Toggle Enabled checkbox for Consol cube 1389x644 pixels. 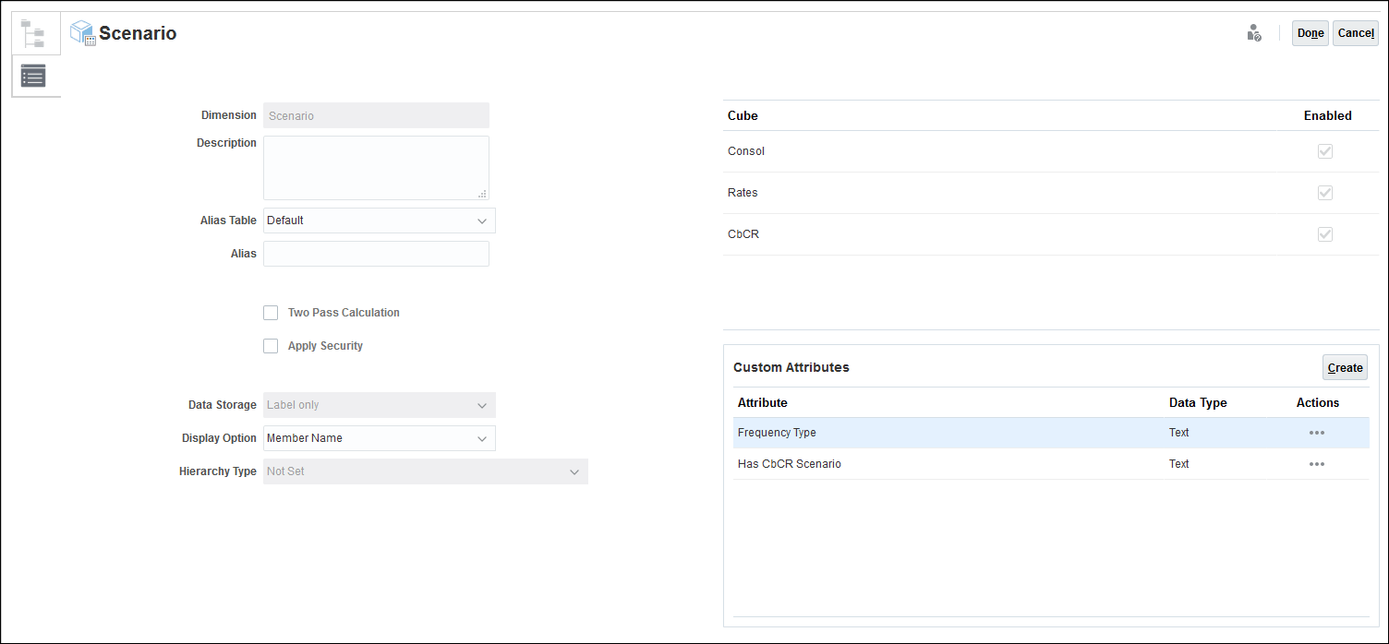click(1325, 151)
